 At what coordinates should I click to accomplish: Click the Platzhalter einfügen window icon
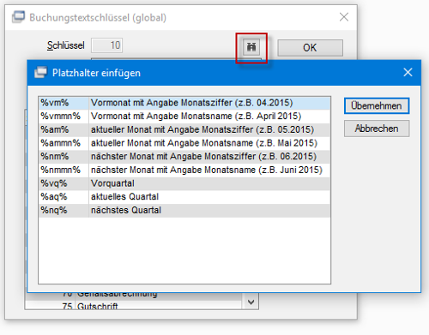coord(40,72)
